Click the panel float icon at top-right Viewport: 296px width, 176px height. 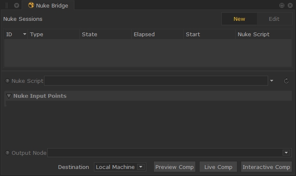coord(282,5)
